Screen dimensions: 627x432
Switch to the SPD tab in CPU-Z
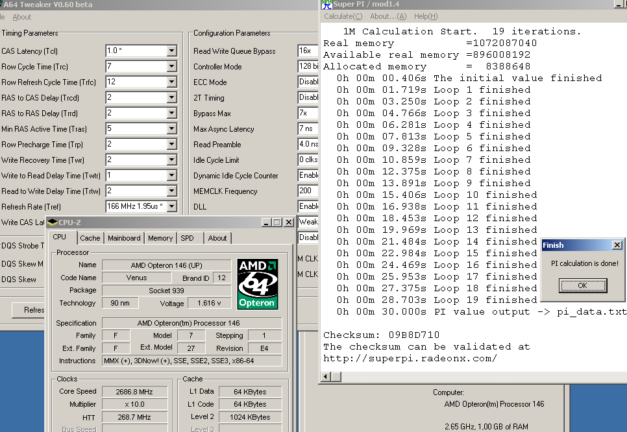click(x=187, y=238)
